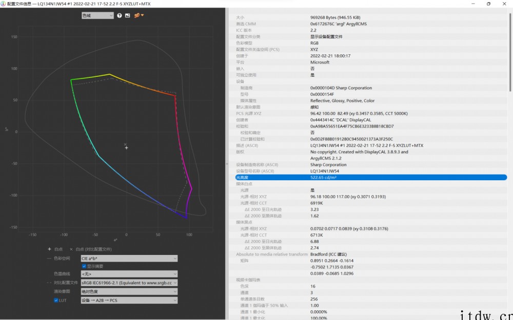
Task: Minimize the profile information window
Action: point(473,4)
